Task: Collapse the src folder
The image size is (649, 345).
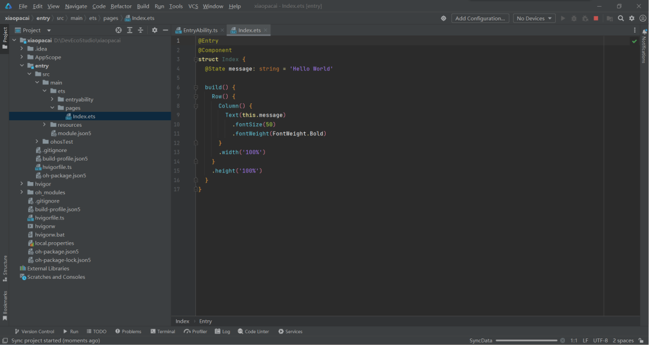Action: pyautogui.click(x=29, y=74)
